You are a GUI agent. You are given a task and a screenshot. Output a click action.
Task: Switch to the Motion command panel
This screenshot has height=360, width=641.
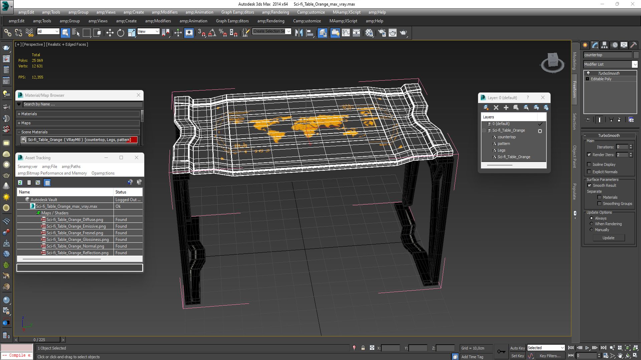[x=614, y=45]
